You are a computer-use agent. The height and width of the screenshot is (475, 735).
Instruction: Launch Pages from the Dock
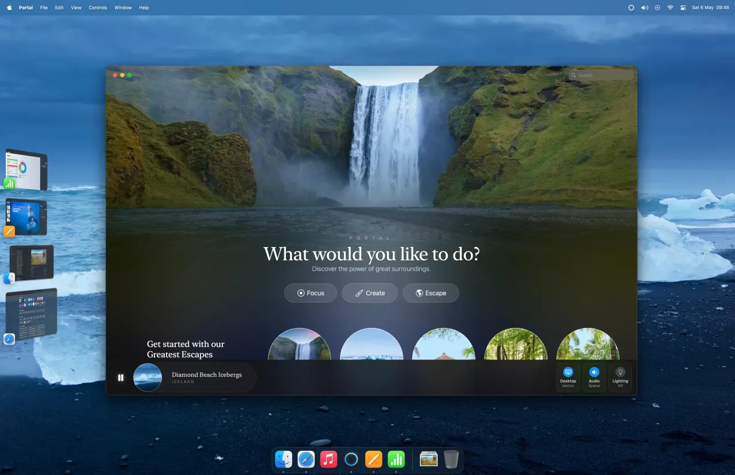(374, 459)
